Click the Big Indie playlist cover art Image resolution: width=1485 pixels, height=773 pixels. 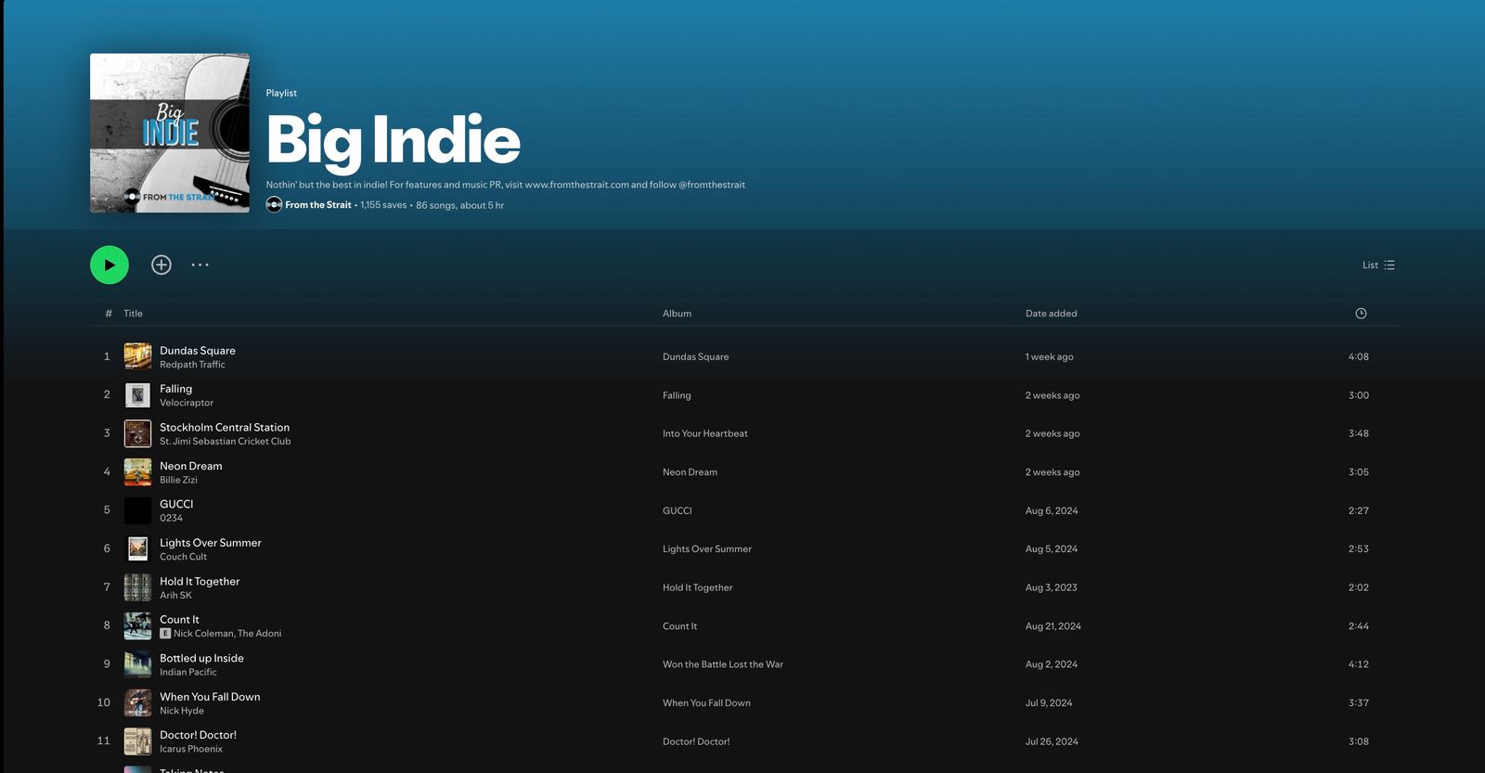(170, 133)
